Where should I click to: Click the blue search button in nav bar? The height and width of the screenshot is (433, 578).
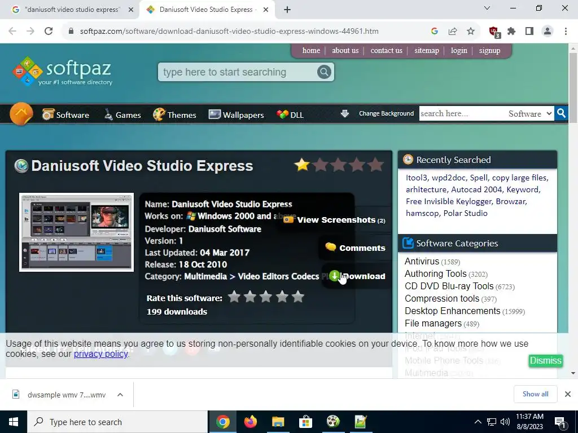561,113
